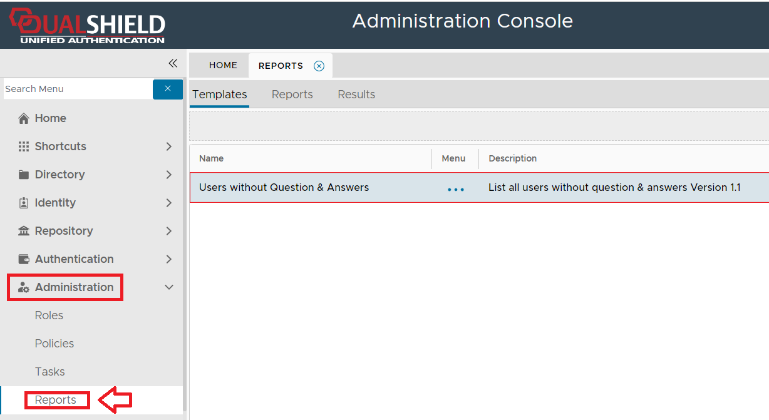Clear search with the blue X button
769x420 pixels.
coord(167,89)
